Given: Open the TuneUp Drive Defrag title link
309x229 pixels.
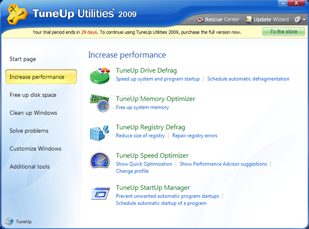Looking at the screenshot, I should coord(146,71).
